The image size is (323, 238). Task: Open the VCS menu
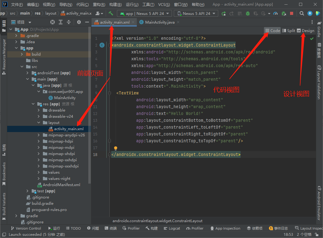coord(164,5)
